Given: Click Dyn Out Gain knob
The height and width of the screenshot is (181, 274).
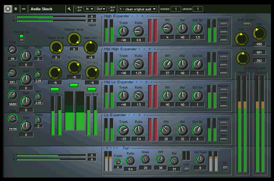Looking at the screenshot, I should pos(200,159).
